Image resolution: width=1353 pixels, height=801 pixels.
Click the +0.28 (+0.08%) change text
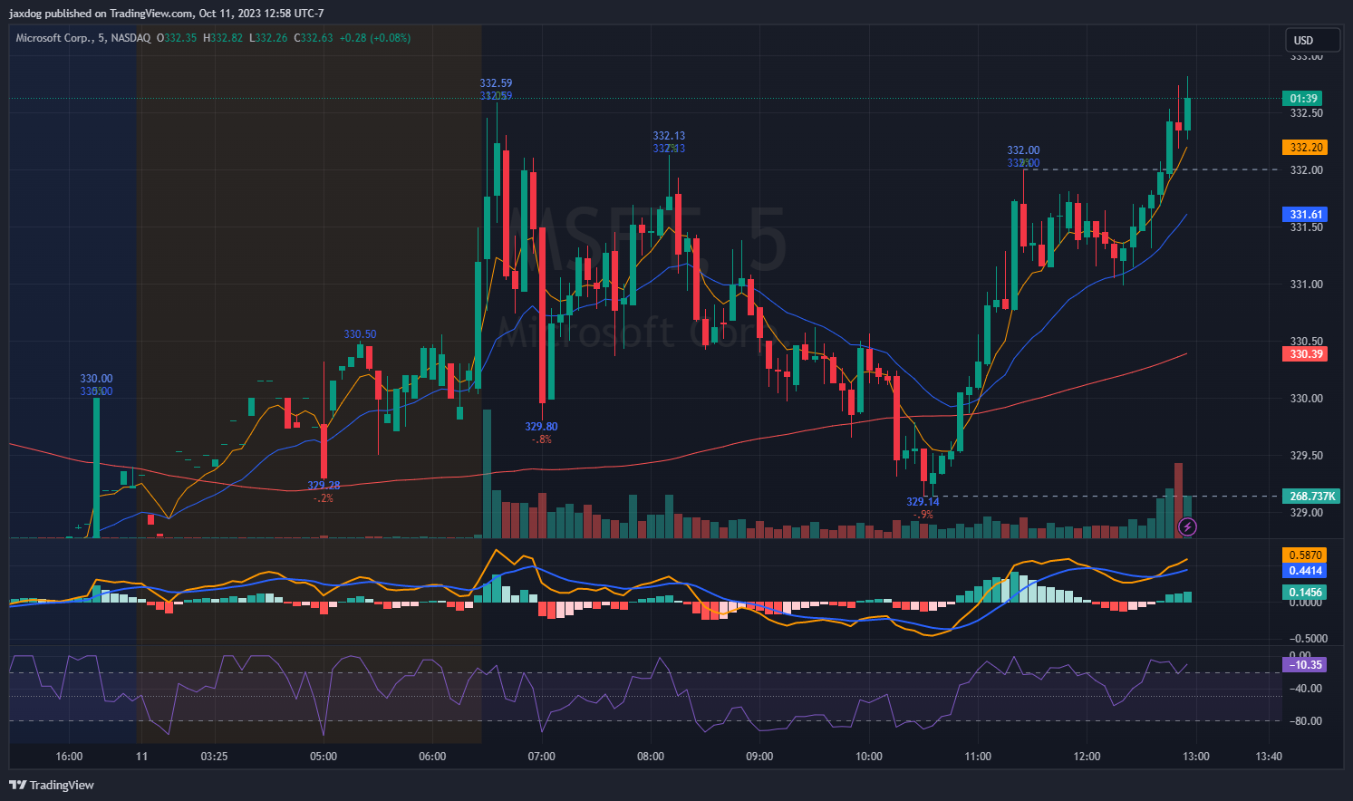pos(375,38)
